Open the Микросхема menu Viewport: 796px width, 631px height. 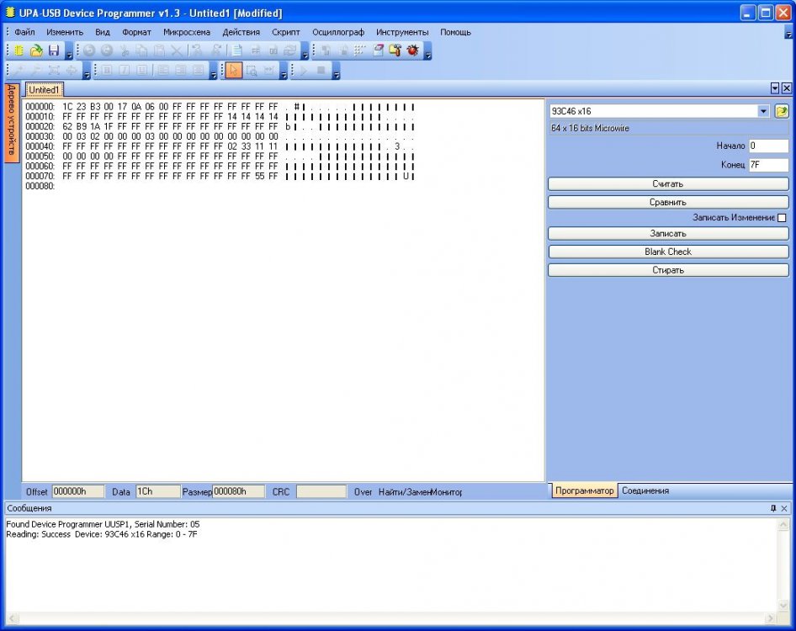(x=187, y=32)
